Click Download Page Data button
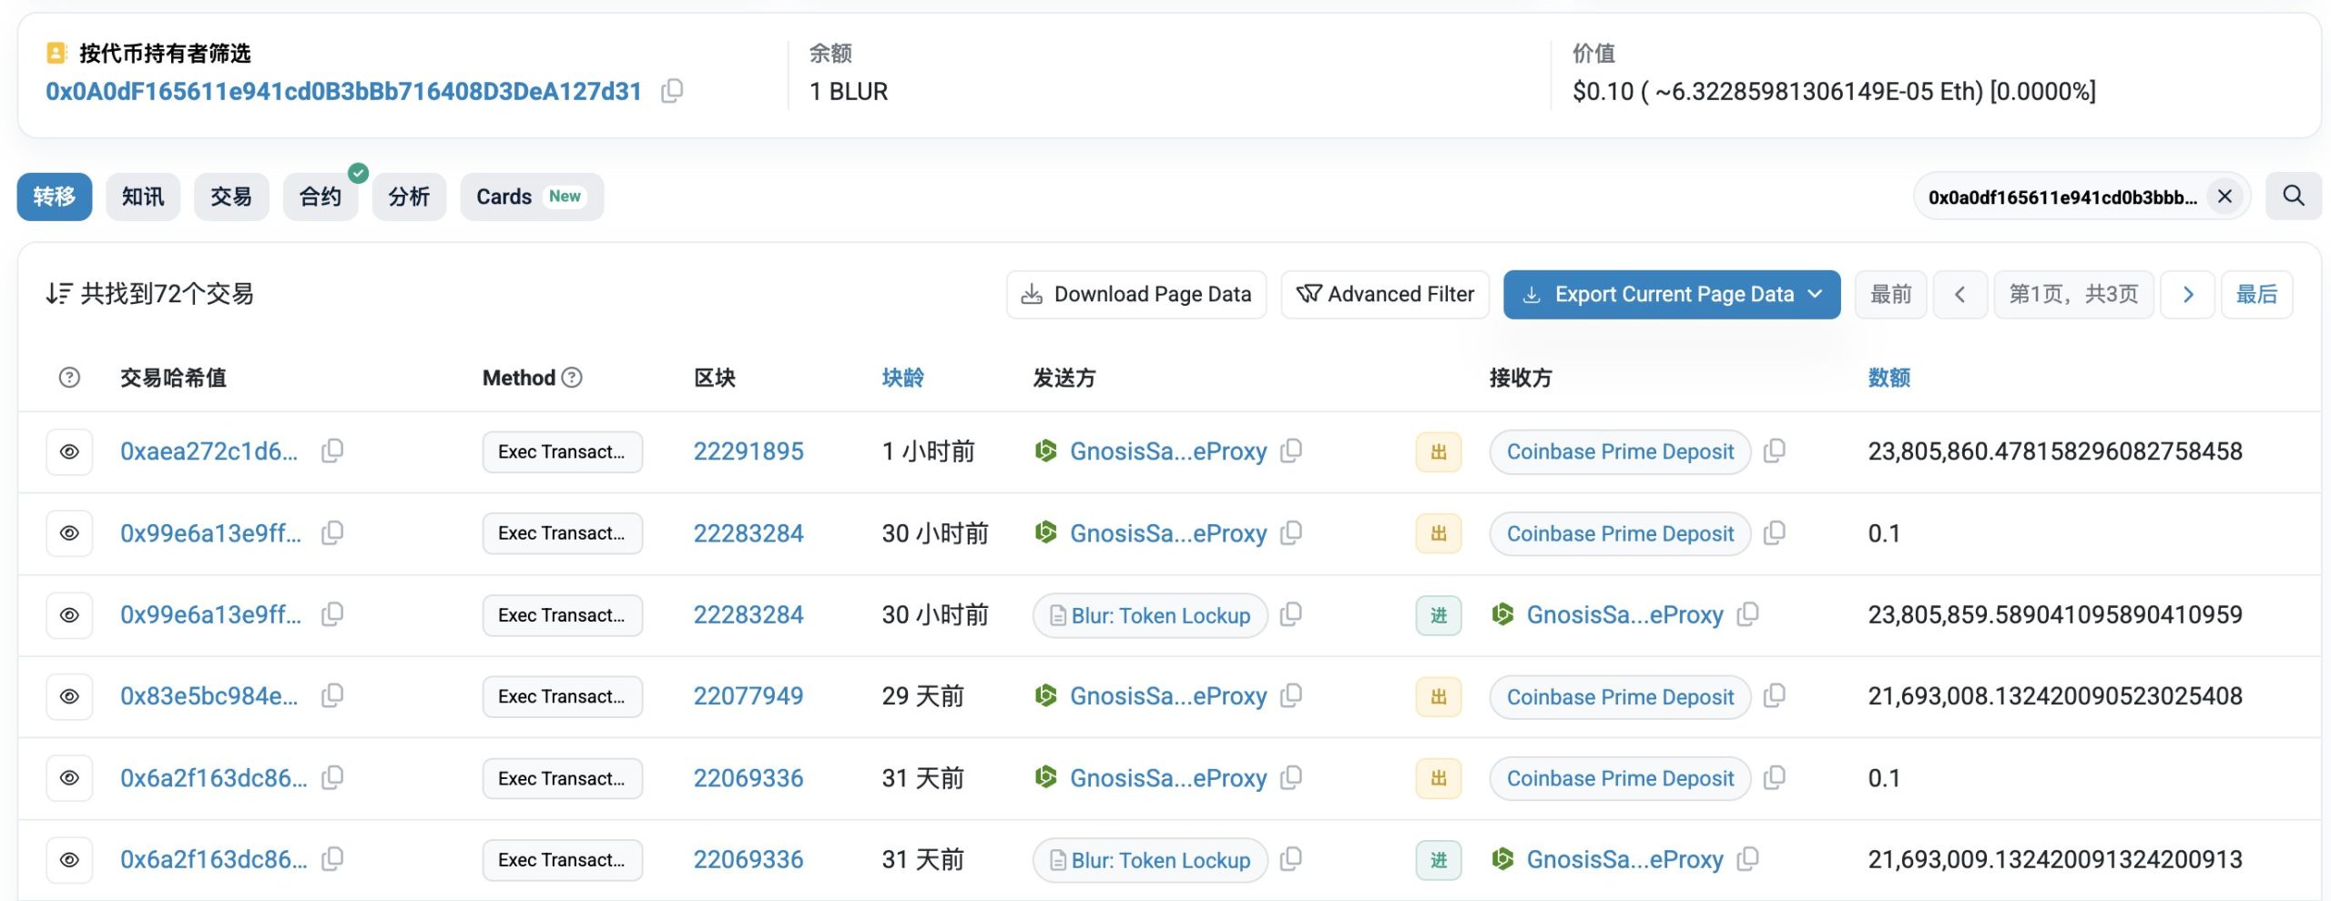The width and height of the screenshot is (2331, 901). tap(1135, 295)
